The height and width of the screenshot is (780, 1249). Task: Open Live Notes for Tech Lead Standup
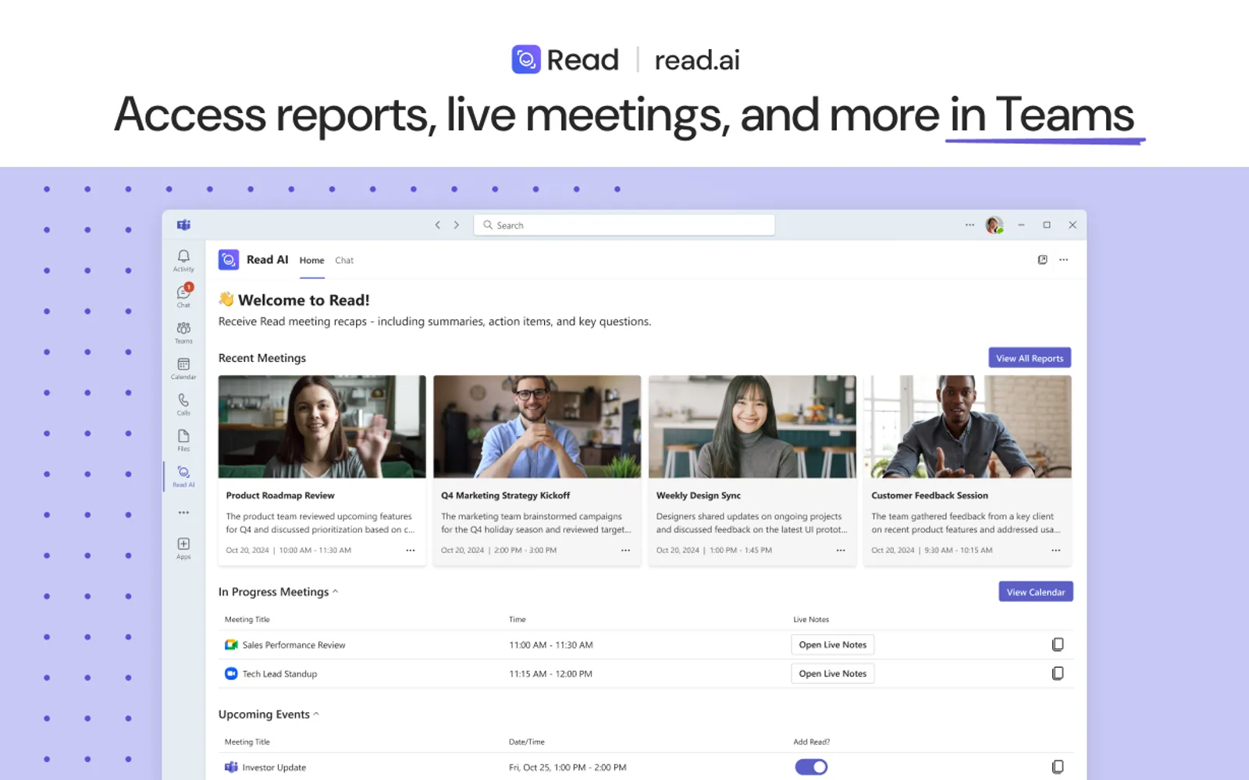(833, 674)
